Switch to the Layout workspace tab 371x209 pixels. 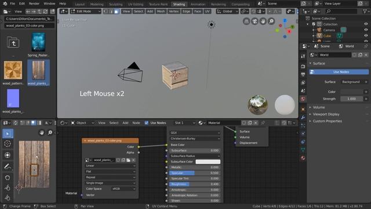pos(80,4)
